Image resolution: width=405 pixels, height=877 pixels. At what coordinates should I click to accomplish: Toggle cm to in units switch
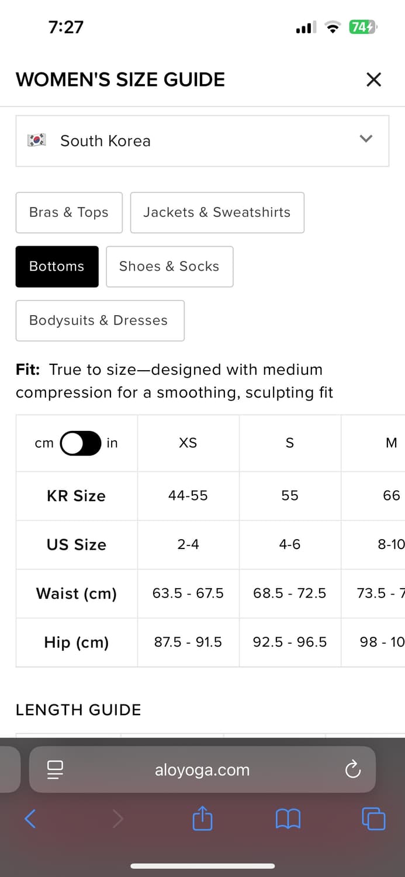coord(81,443)
